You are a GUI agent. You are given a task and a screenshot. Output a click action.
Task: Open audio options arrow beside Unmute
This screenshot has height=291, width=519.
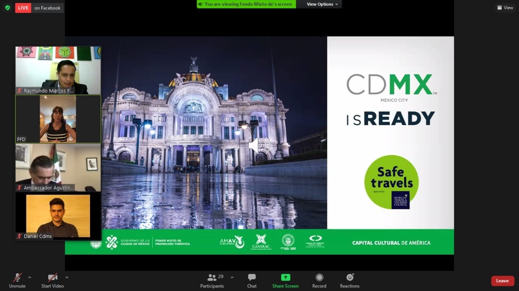coord(30,278)
